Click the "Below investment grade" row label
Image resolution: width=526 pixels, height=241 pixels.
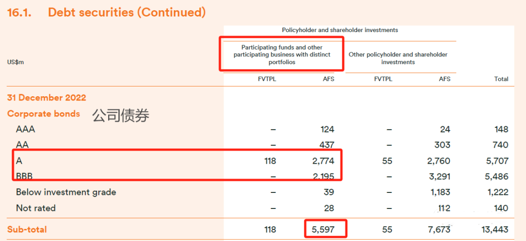tap(66, 192)
